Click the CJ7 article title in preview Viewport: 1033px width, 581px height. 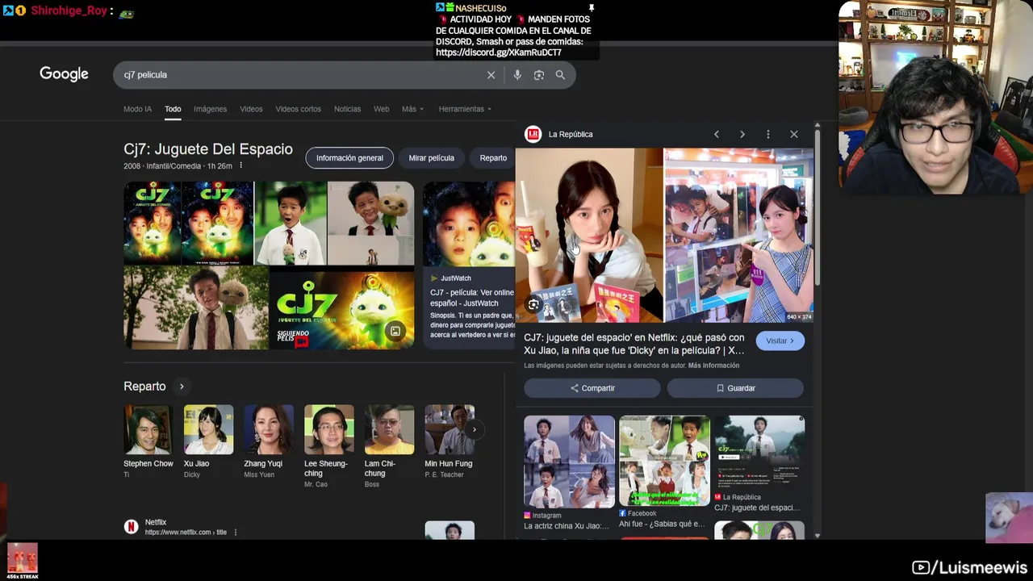pyautogui.click(x=634, y=344)
